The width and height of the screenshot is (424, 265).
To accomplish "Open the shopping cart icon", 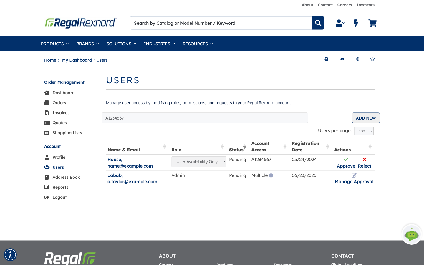I will click(x=372, y=23).
